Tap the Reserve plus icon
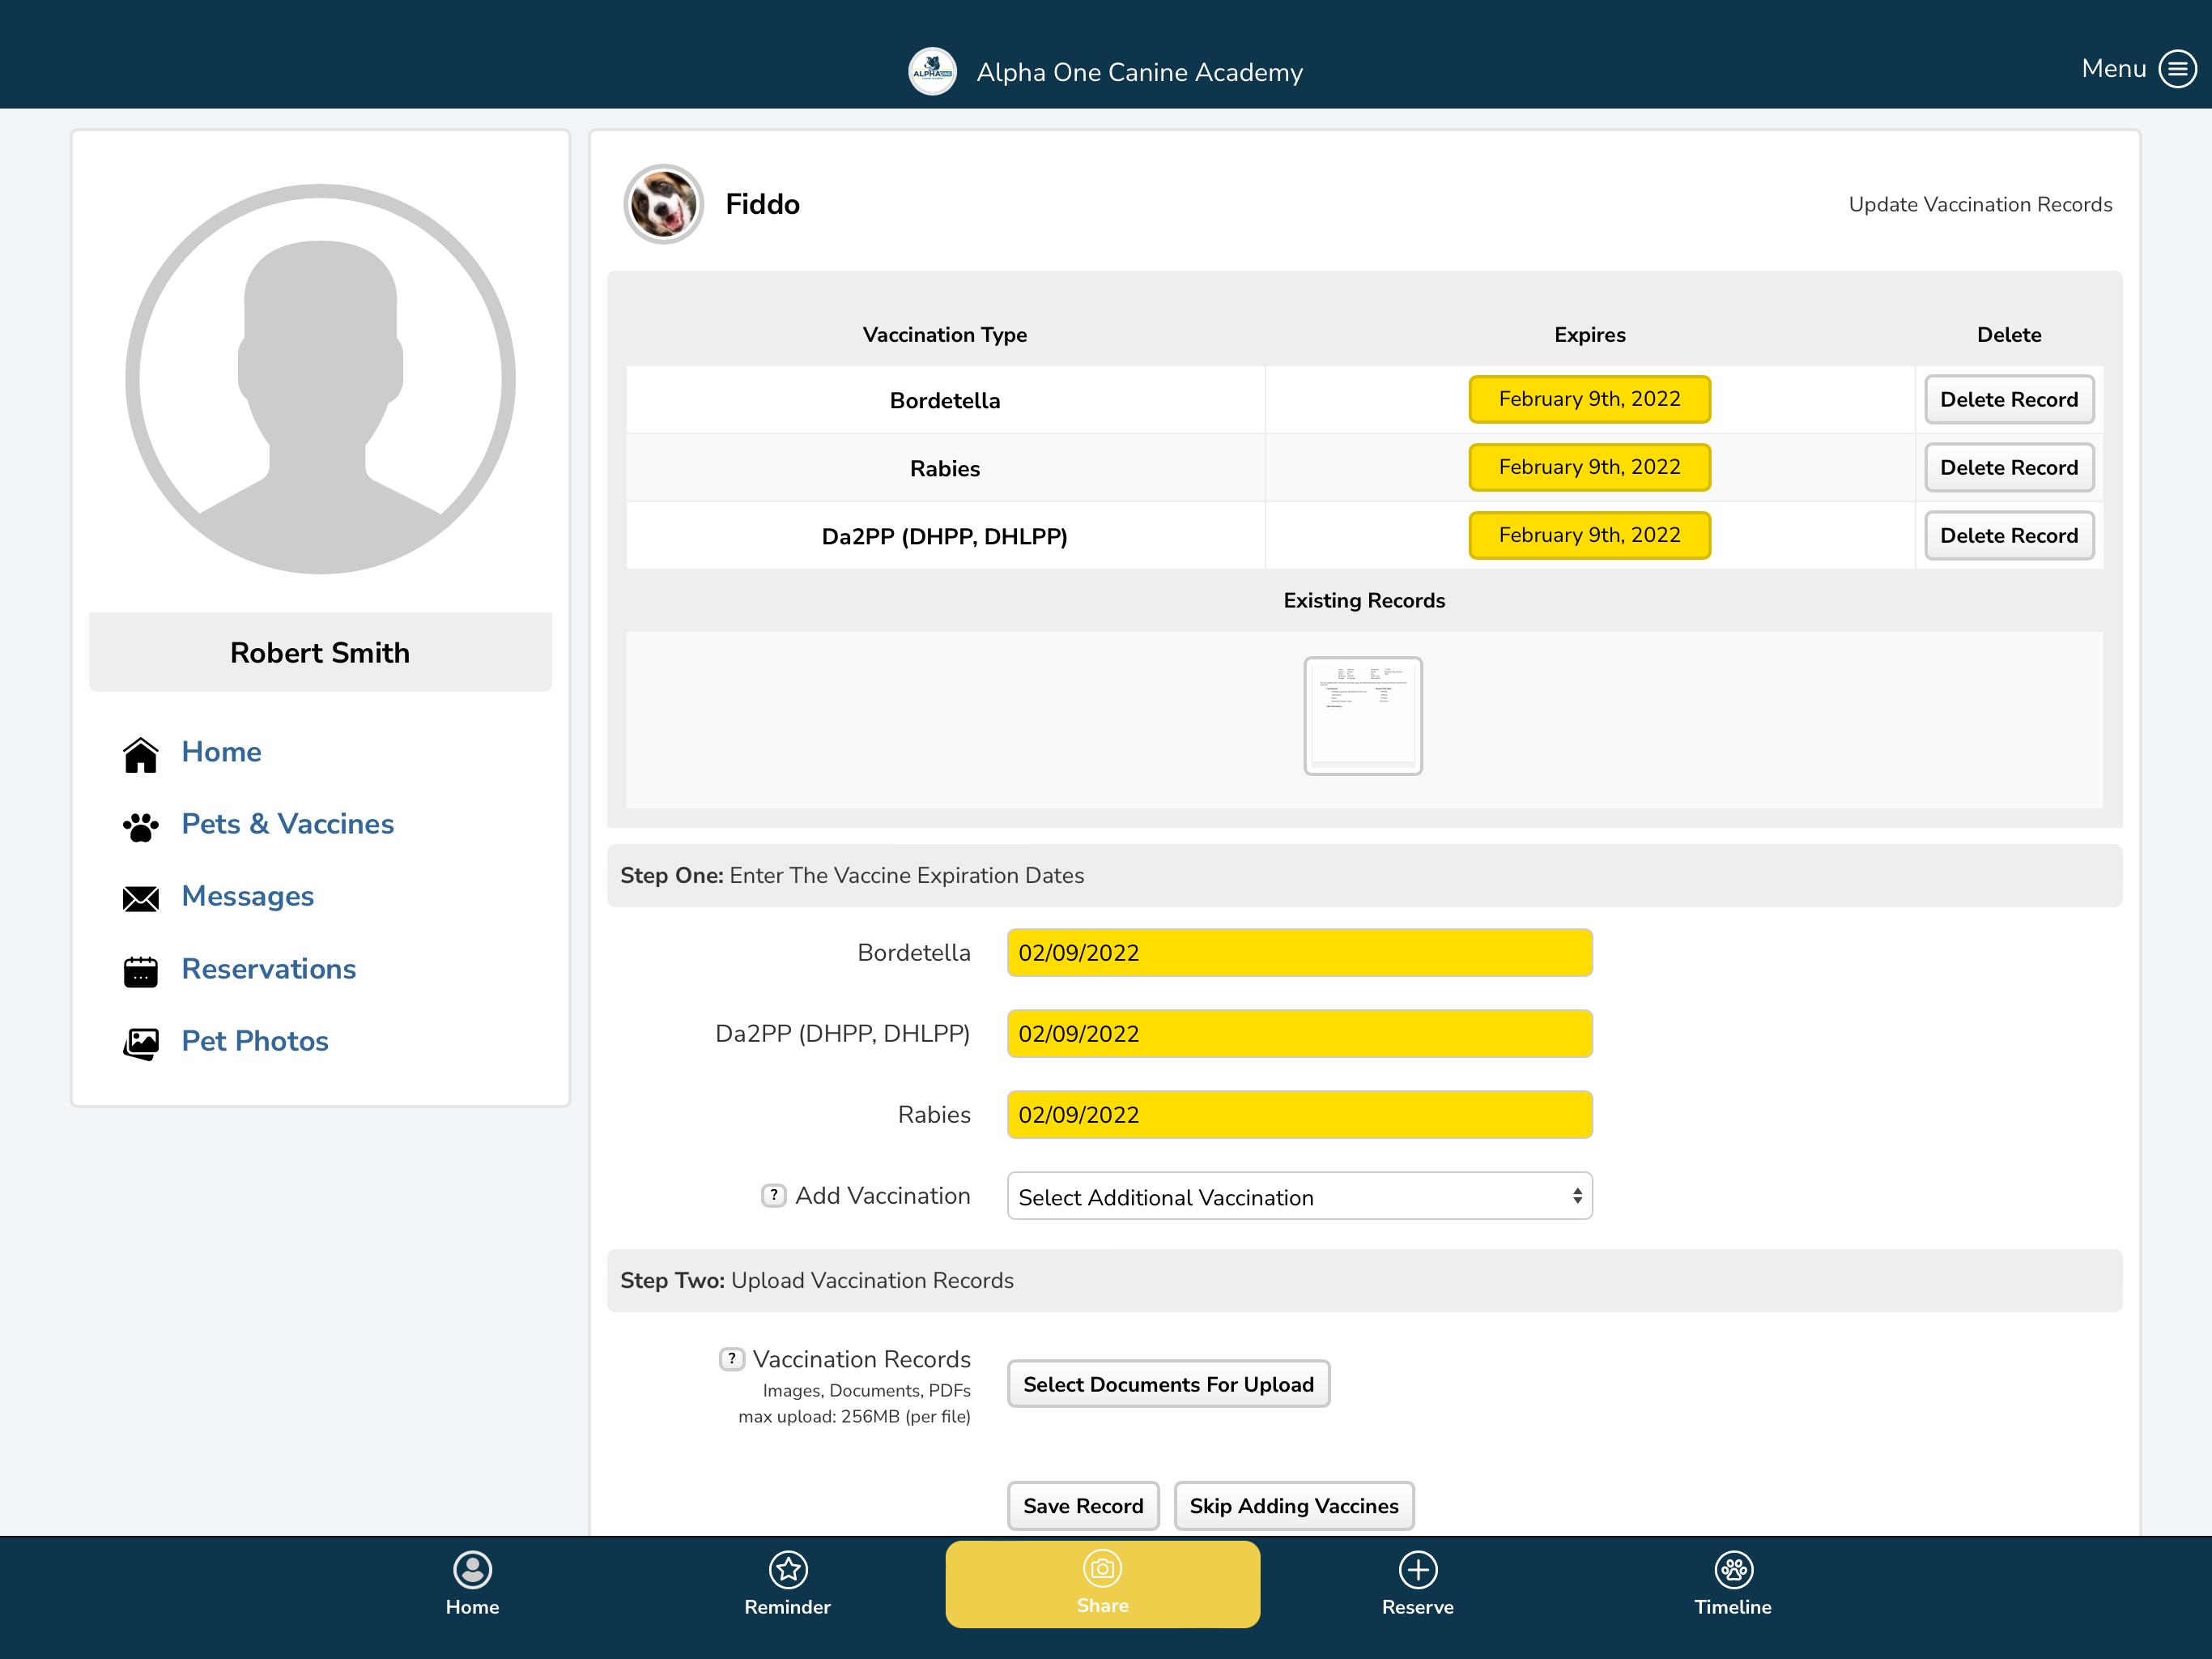2212x1659 pixels. pyautogui.click(x=1418, y=1570)
